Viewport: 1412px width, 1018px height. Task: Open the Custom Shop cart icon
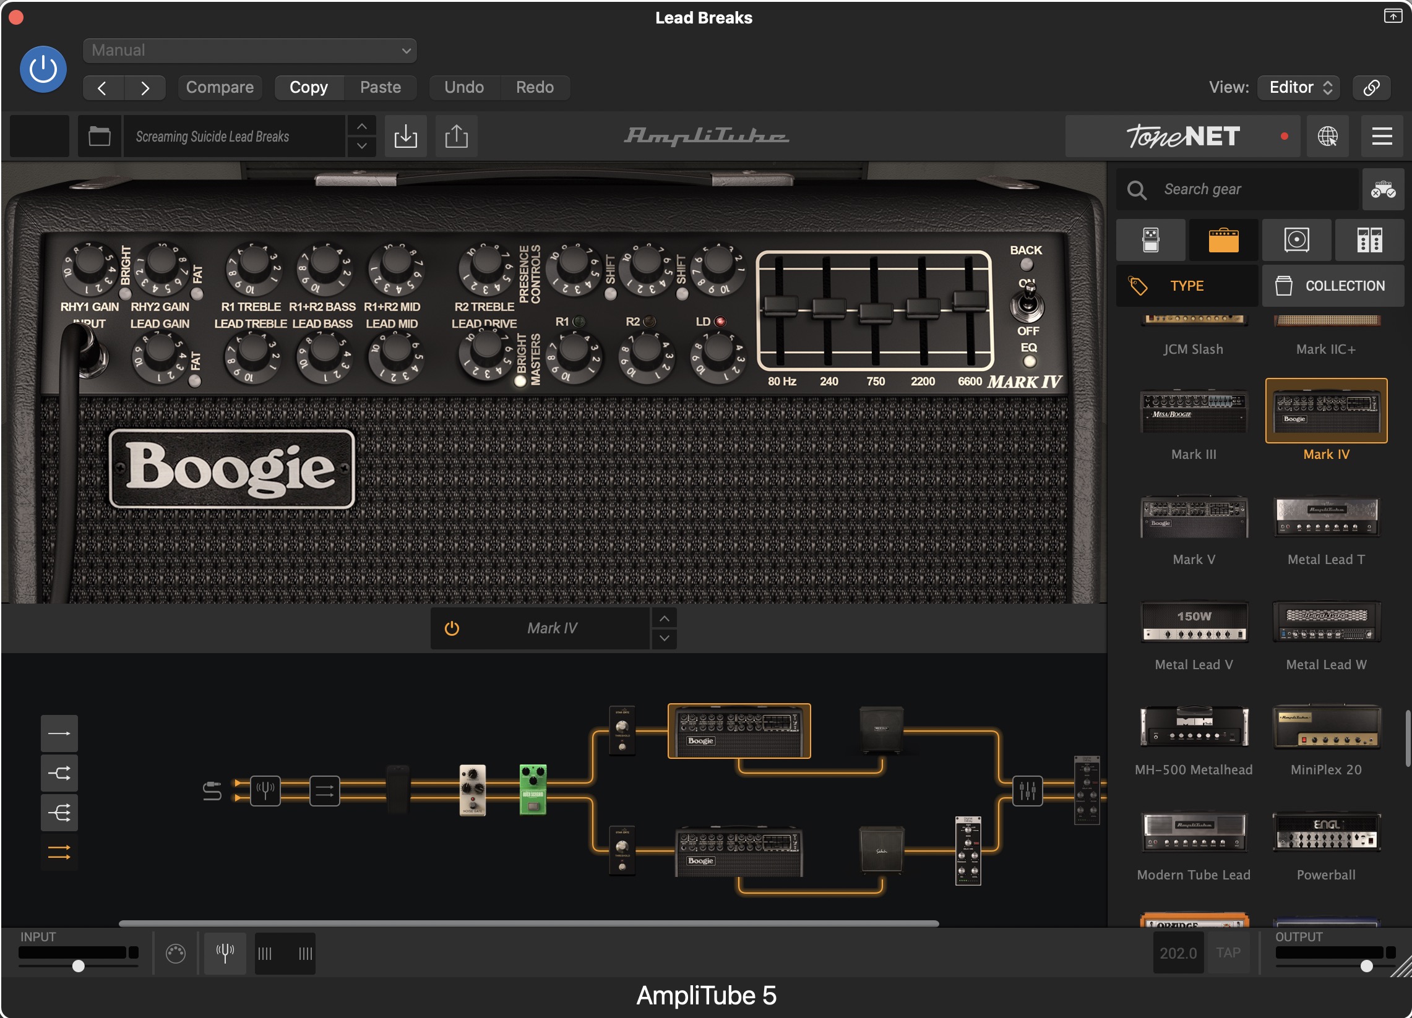[1383, 189]
